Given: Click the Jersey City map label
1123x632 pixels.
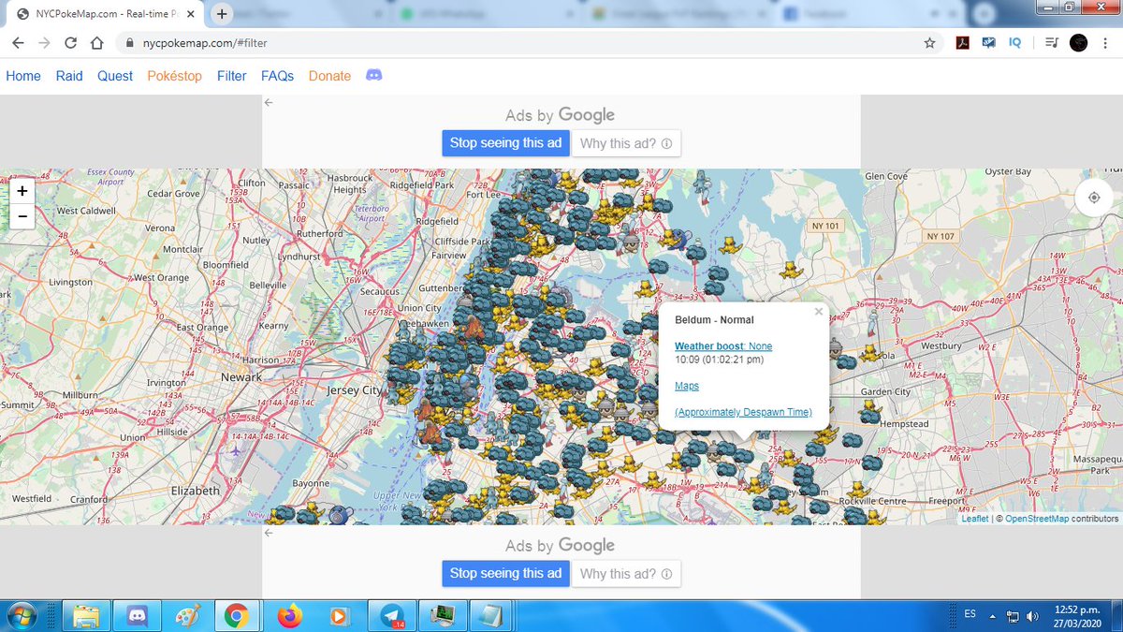Looking at the screenshot, I should pos(354,389).
